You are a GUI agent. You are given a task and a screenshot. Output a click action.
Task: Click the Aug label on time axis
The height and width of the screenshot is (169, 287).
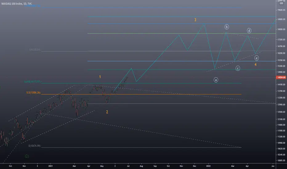pyautogui.click(x=141, y=166)
